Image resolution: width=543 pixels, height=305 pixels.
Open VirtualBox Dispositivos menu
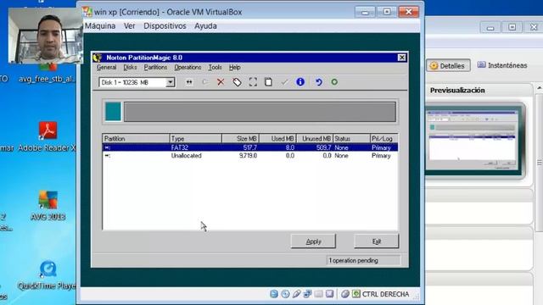165,26
